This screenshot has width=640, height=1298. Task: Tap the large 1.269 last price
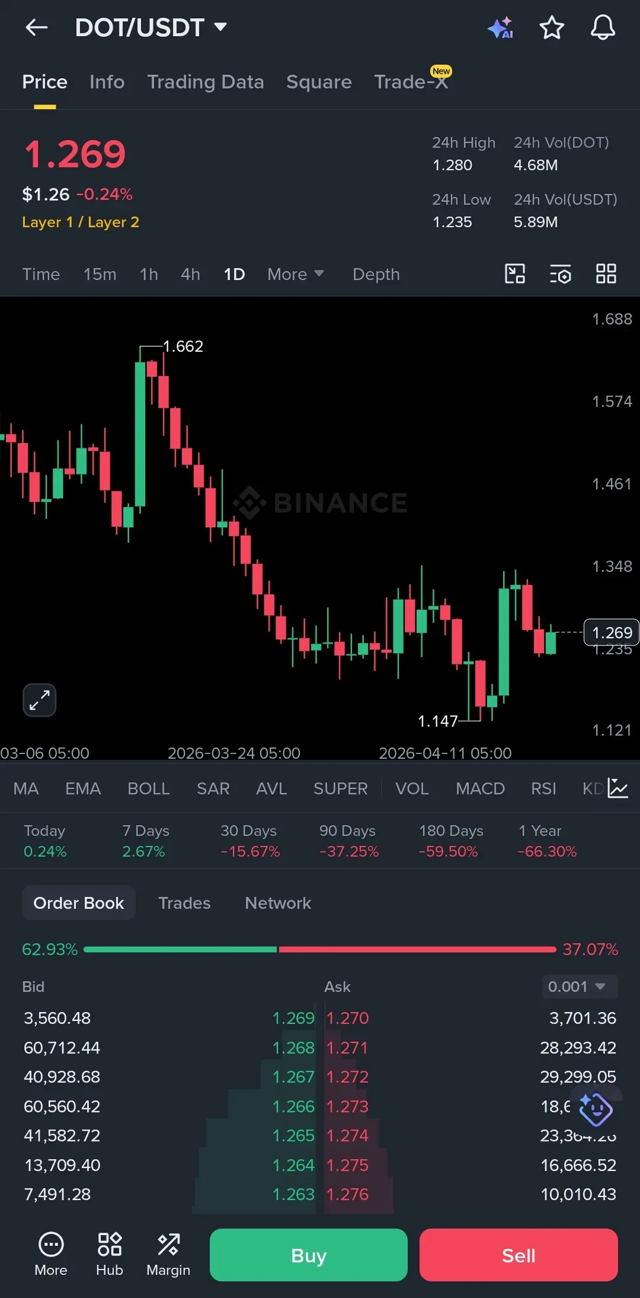tap(75, 154)
